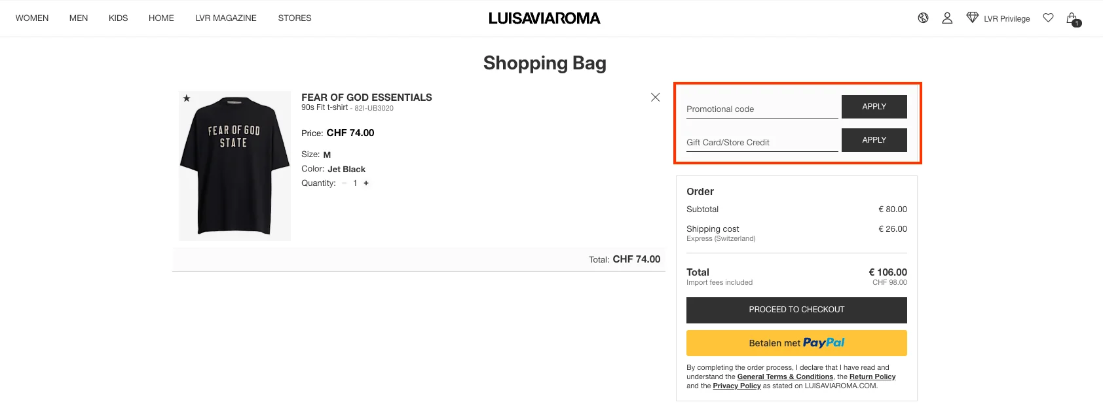Open the account profile icon
Screen dimensions: 1103x419
click(x=947, y=18)
